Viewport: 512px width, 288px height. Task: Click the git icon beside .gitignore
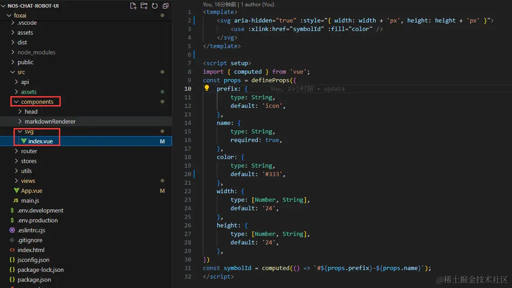pyautogui.click(x=12, y=240)
